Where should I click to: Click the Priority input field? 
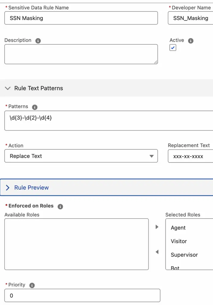pyautogui.click(x=82, y=295)
